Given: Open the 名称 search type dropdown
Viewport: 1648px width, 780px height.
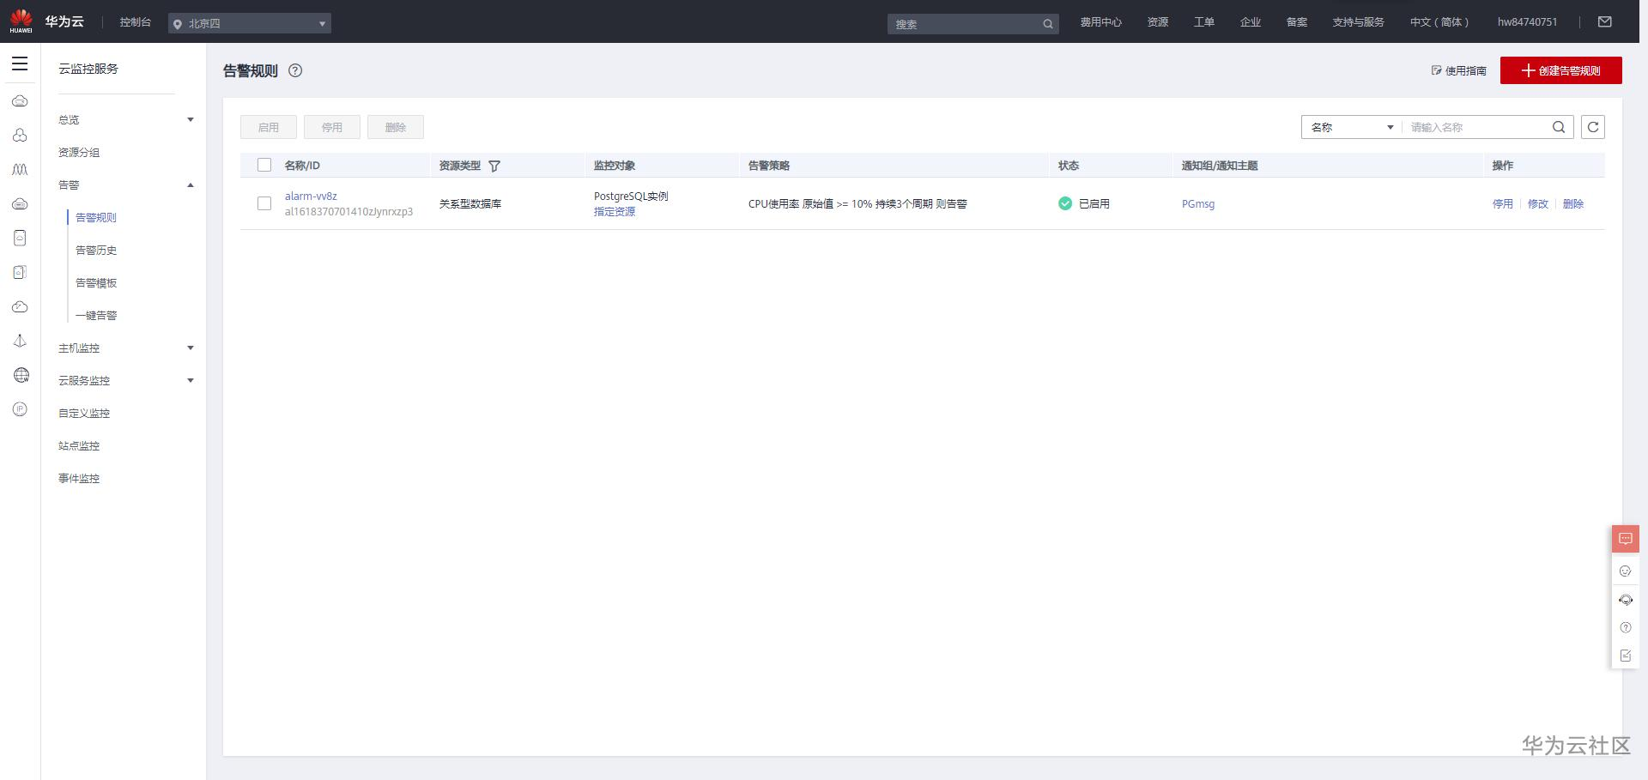Looking at the screenshot, I should [x=1352, y=127].
